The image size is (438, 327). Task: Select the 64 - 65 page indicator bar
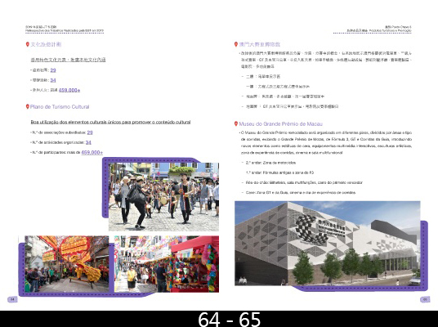pyautogui.click(x=219, y=319)
